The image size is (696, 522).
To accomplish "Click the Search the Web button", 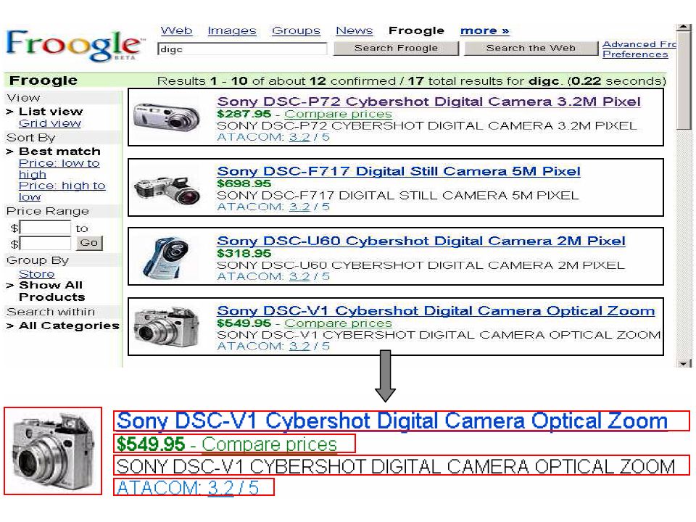I will pyautogui.click(x=531, y=48).
